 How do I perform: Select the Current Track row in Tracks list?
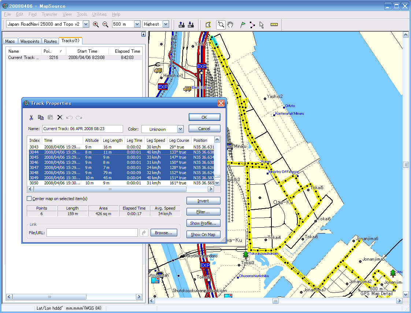click(x=74, y=58)
